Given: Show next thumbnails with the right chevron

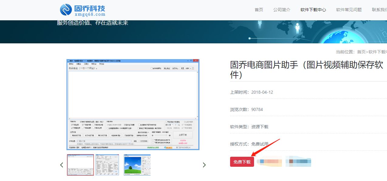Looking at the screenshot, I should 204,165.
